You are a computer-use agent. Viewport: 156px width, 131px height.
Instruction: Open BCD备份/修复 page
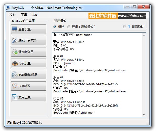click(29, 74)
